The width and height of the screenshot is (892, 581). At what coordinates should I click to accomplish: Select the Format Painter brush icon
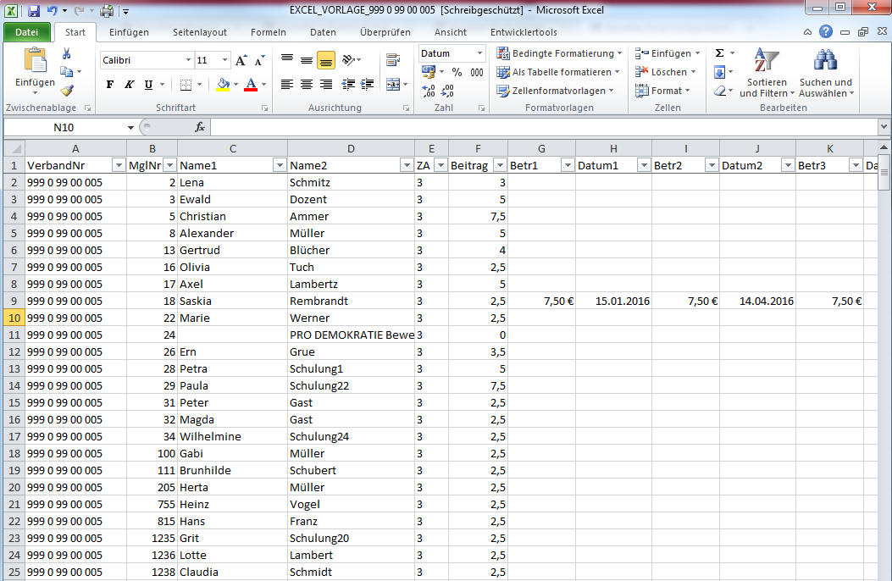click(x=66, y=91)
